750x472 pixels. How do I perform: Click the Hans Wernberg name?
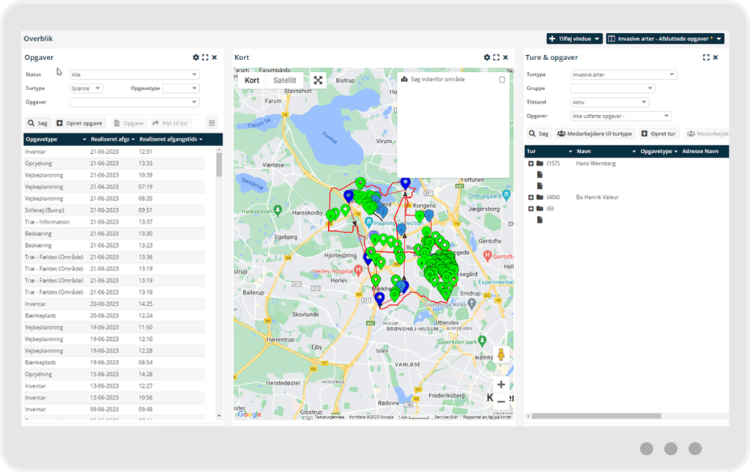coord(595,163)
